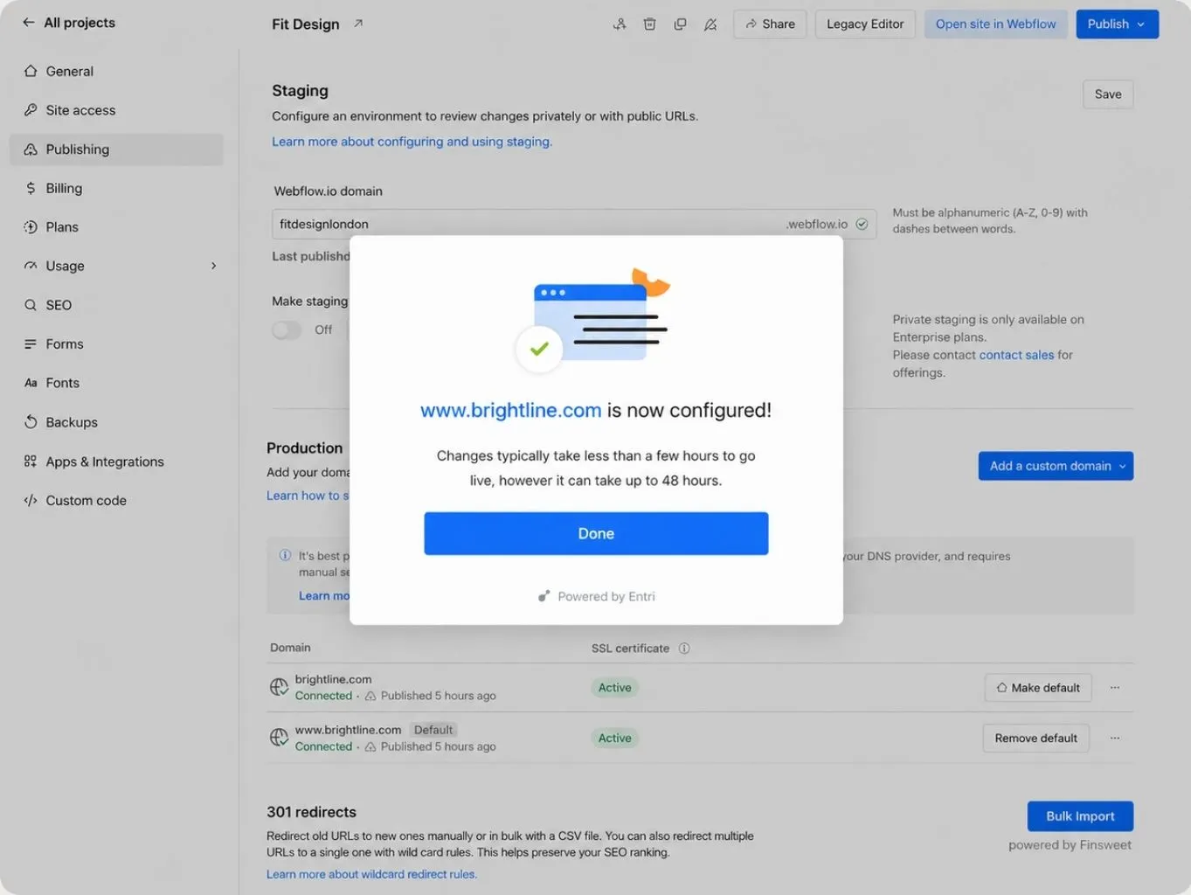Screen dimensions: 1191x895
Task: Click the Active SSL badge for brightline.com
Action: 614,688
